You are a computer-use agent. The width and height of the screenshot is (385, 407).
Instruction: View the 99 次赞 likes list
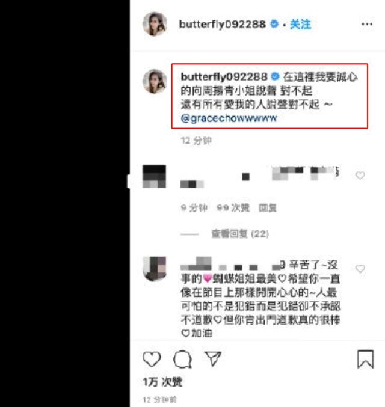point(233,207)
